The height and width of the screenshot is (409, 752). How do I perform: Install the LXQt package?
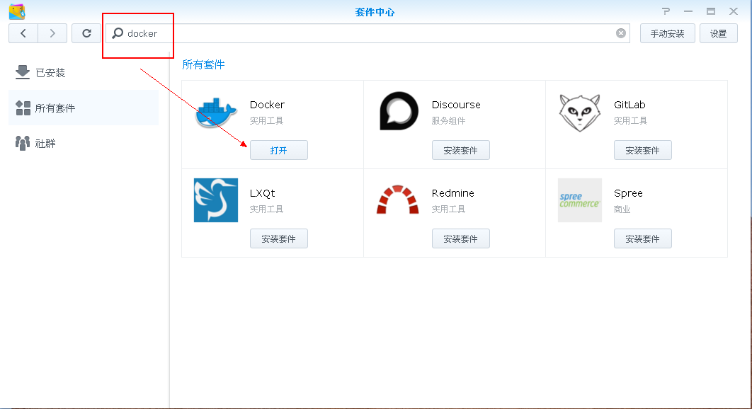[x=279, y=238]
